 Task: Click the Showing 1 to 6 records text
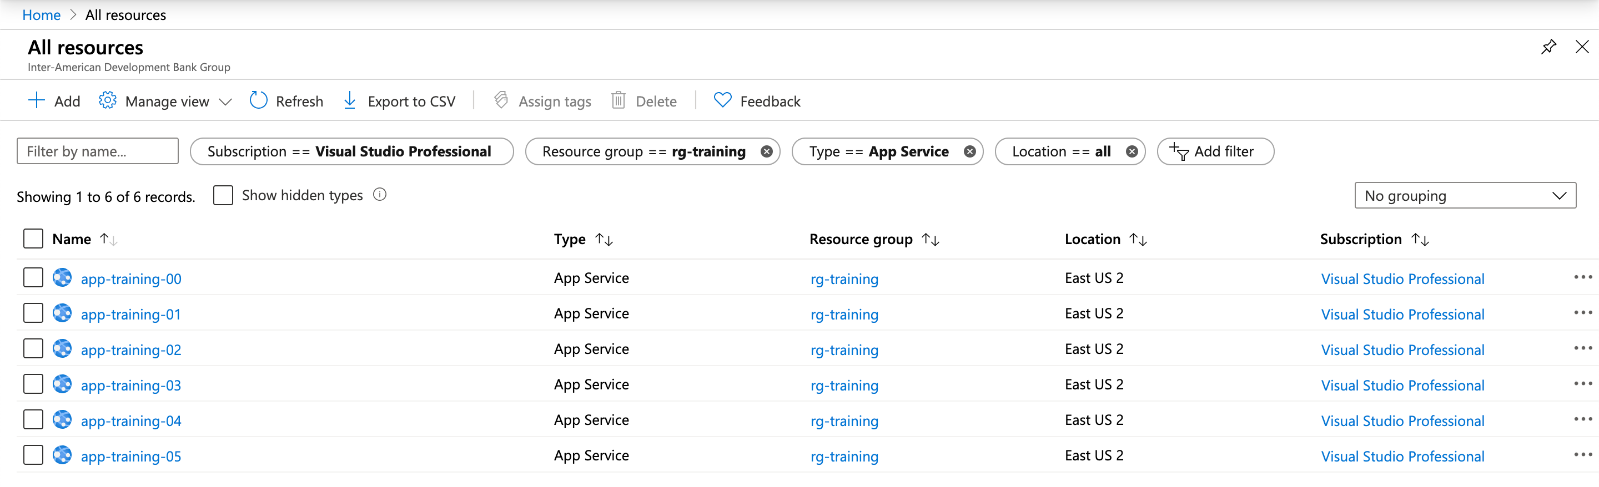click(x=105, y=197)
